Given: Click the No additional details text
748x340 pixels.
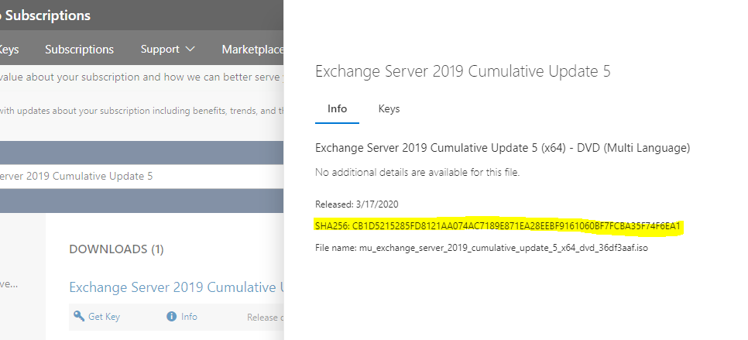Looking at the screenshot, I should (417, 172).
